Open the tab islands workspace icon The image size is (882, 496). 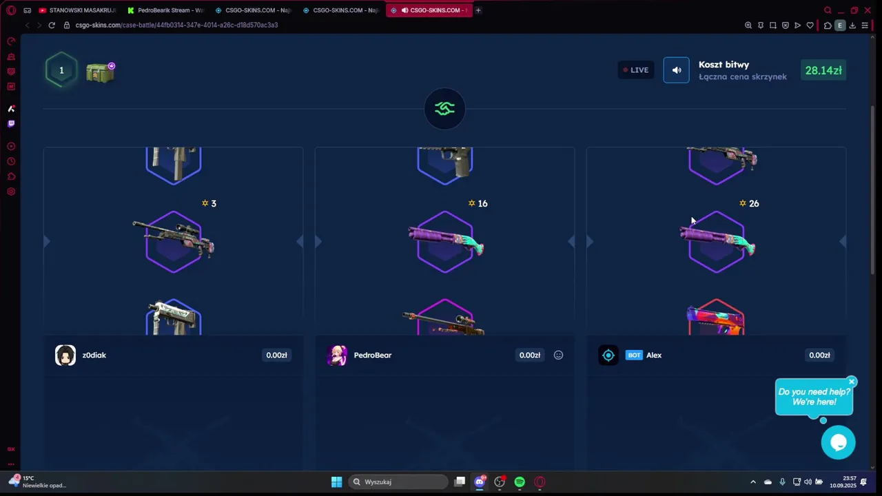coord(28,10)
